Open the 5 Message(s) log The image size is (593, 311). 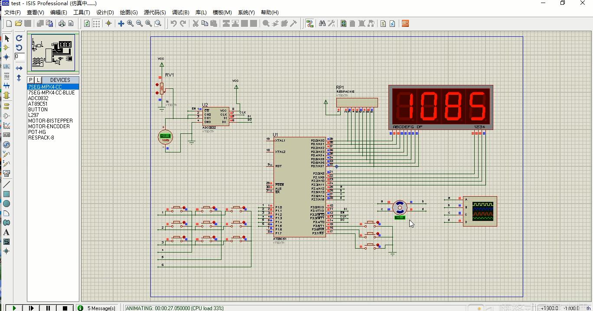97,308
